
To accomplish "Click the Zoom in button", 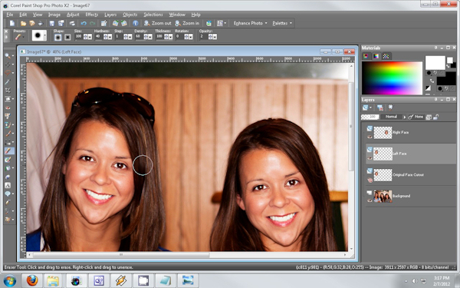I will [188, 23].
